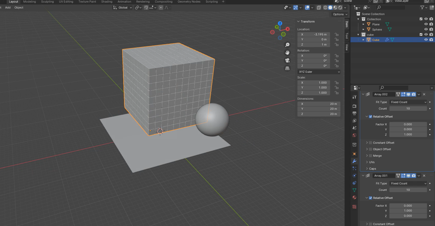The image size is (435, 226).
Task: Open Fit Type dropdown for Array.002
Action: 408,102
